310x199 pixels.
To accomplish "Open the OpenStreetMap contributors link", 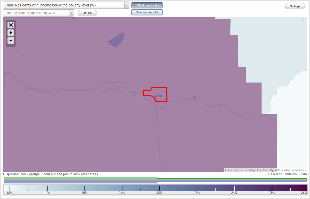I will tap(280, 170).
